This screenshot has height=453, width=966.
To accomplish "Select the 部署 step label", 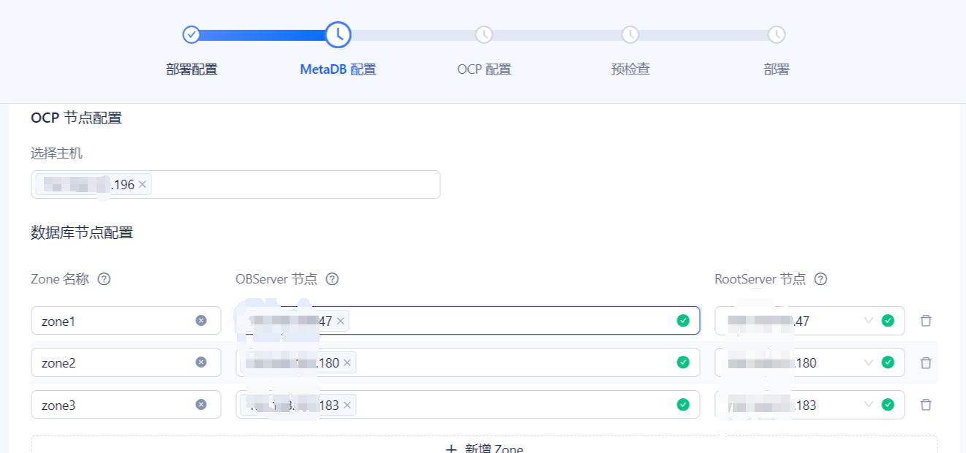I will pos(777,69).
